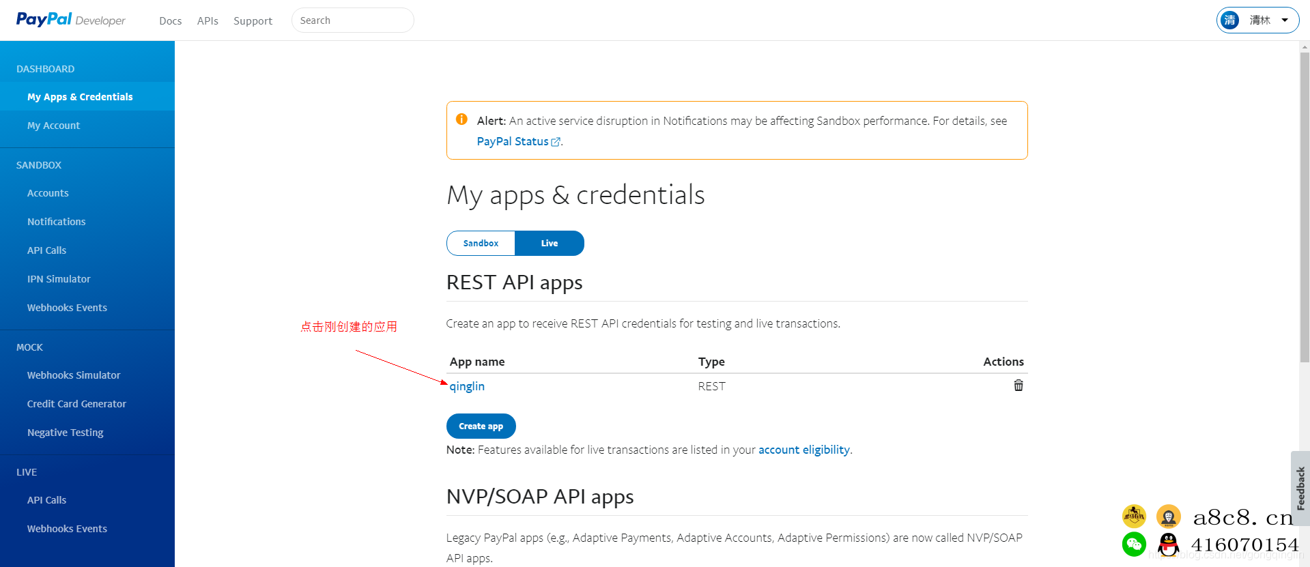
Task: Select My Apps & Credentials in sidebar
Action: 87,97
